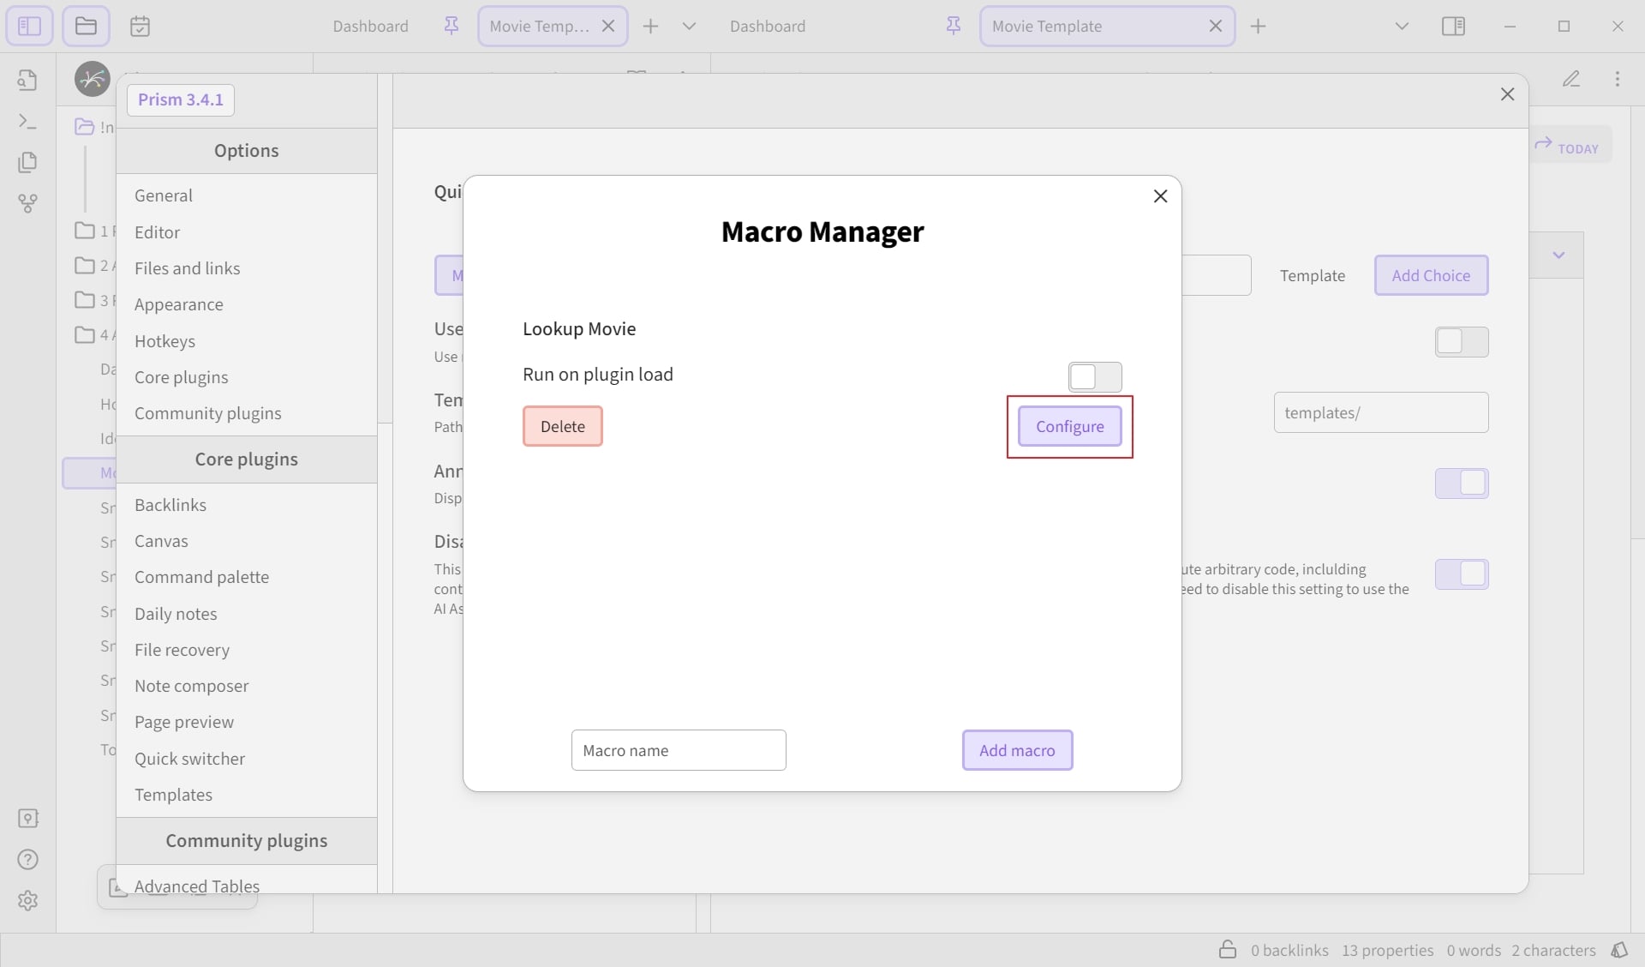Click the Add Choice button
Viewport: 1645px width, 967px height.
click(x=1431, y=275)
